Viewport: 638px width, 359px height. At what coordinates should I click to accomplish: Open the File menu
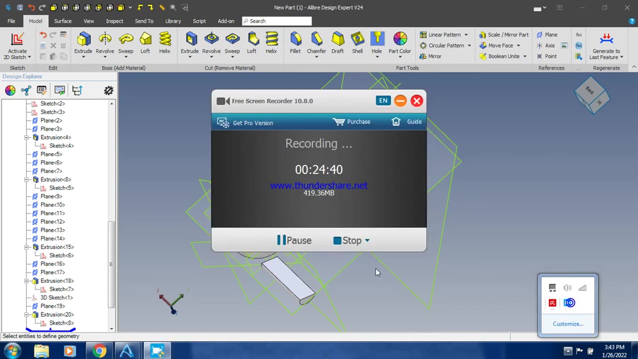(11, 21)
